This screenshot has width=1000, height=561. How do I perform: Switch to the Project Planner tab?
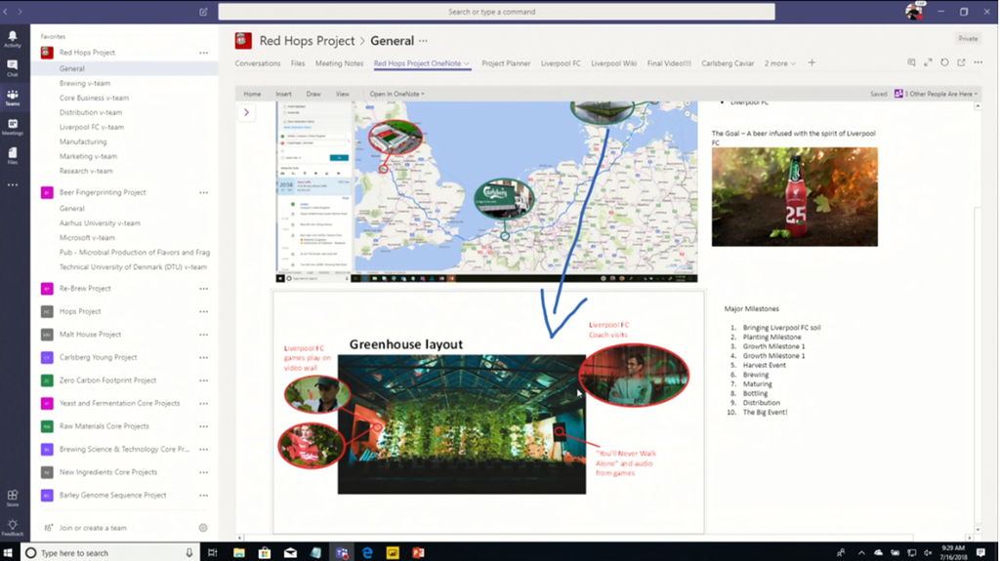point(506,63)
